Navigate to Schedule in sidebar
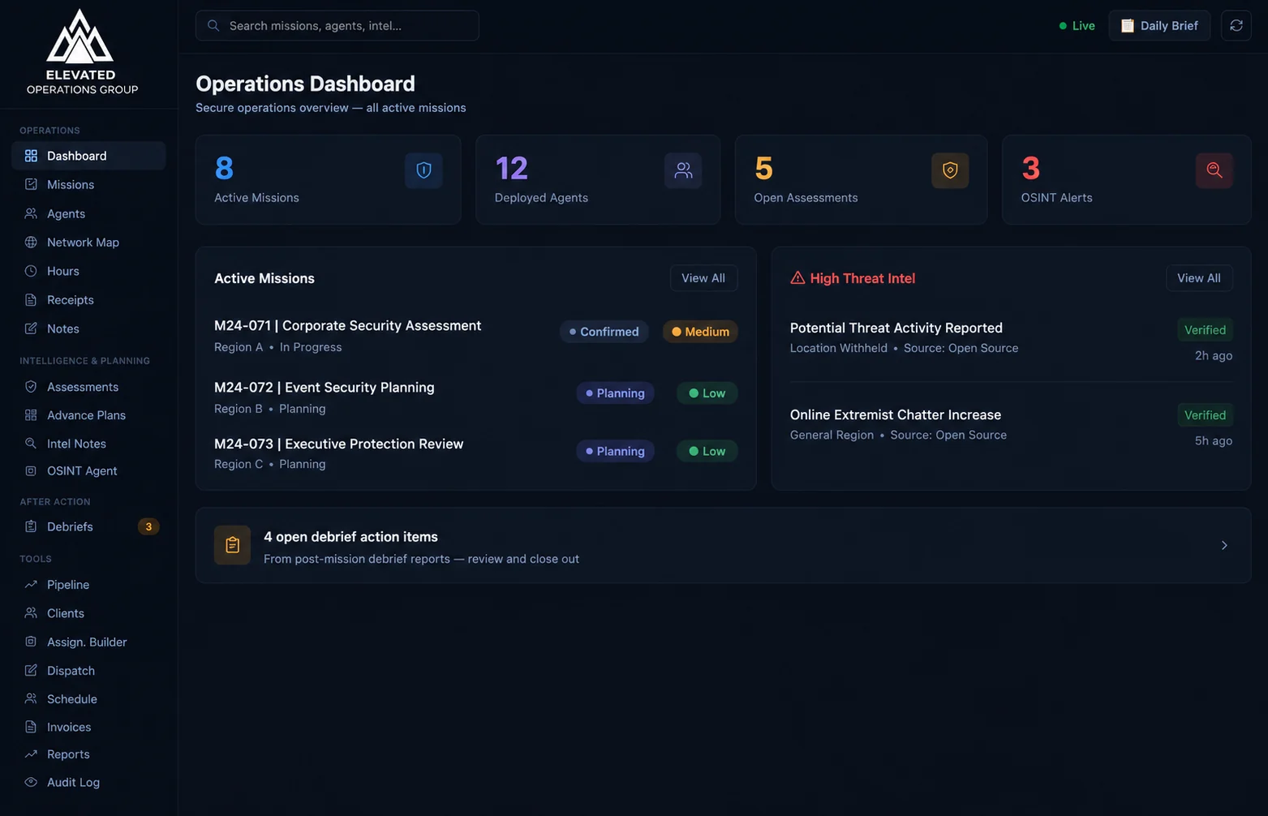 click(x=88, y=699)
